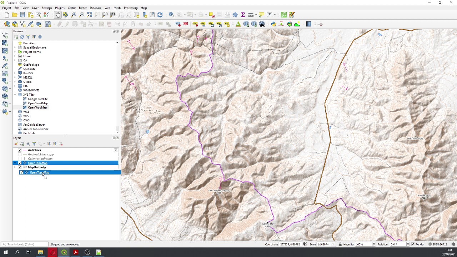Screen dimensions: 457x257
Task: Open the Plugins menu
Action: tap(60, 8)
